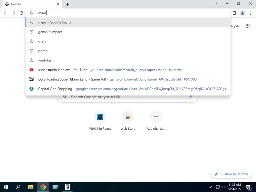
Task: Click the Game Jolt favicon in suggestions
Action: [x=31, y=79]
